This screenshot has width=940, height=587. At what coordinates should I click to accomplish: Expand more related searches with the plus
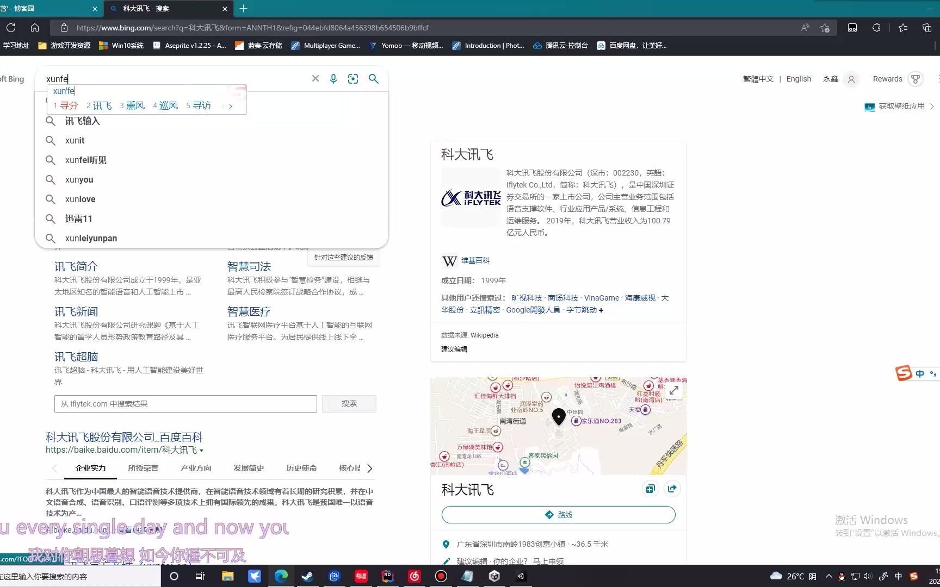(602, 310)
